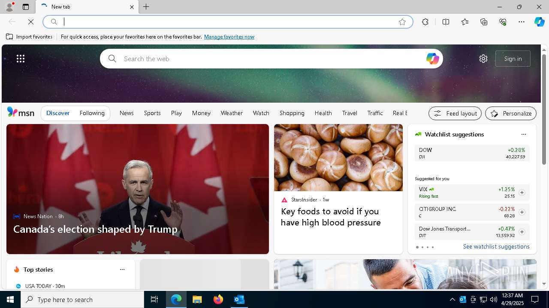
Task: Select the Discover tab
Action: pyautogui.click(x=58, y=113)
